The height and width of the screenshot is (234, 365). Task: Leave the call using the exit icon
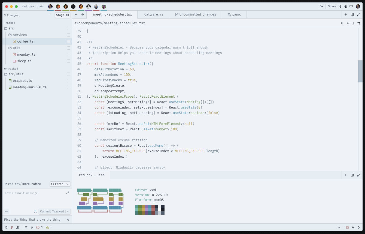coord(321,7)
